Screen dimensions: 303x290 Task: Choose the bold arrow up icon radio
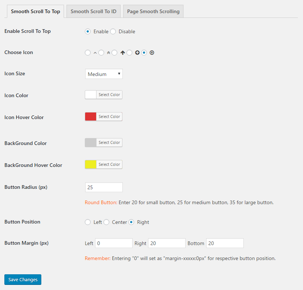[x=114, y=53]
